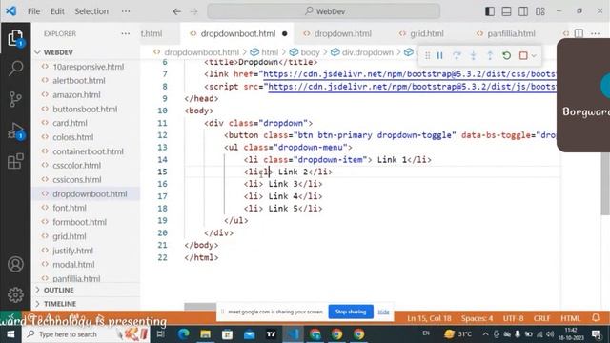Open colors.html in Explorer
The width and height of the screenshot is (610, 343).
73,137
